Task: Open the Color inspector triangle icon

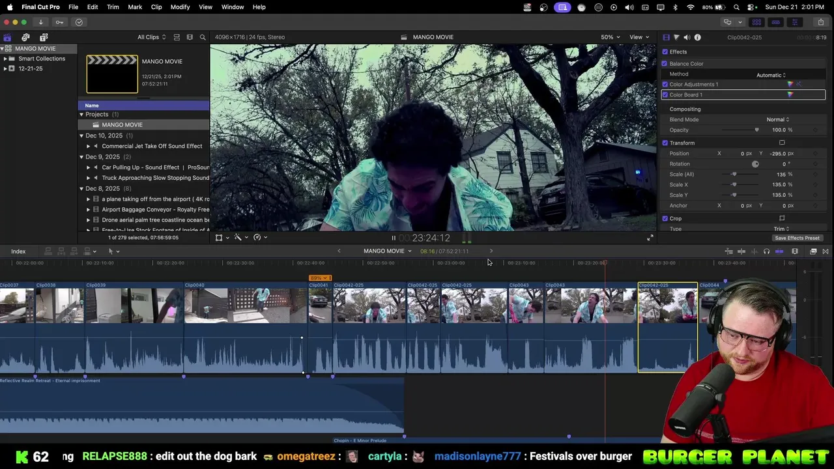Action: coord(676,37)
